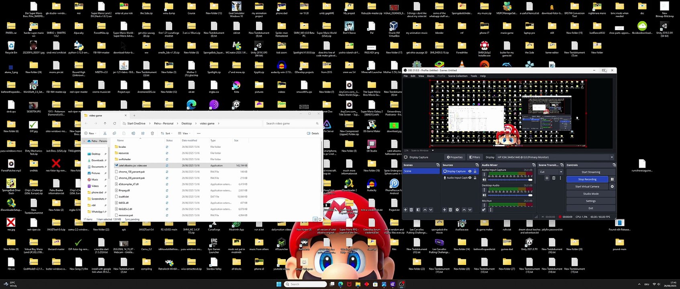
Task: Toggle lock on Display Capture source
Action: pyautogui.click(x=475, y=171)
